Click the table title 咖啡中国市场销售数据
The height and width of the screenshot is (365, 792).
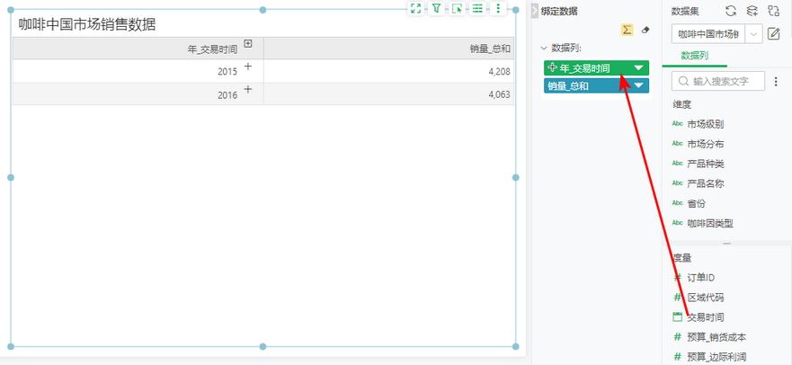click(x=87, y=24)
